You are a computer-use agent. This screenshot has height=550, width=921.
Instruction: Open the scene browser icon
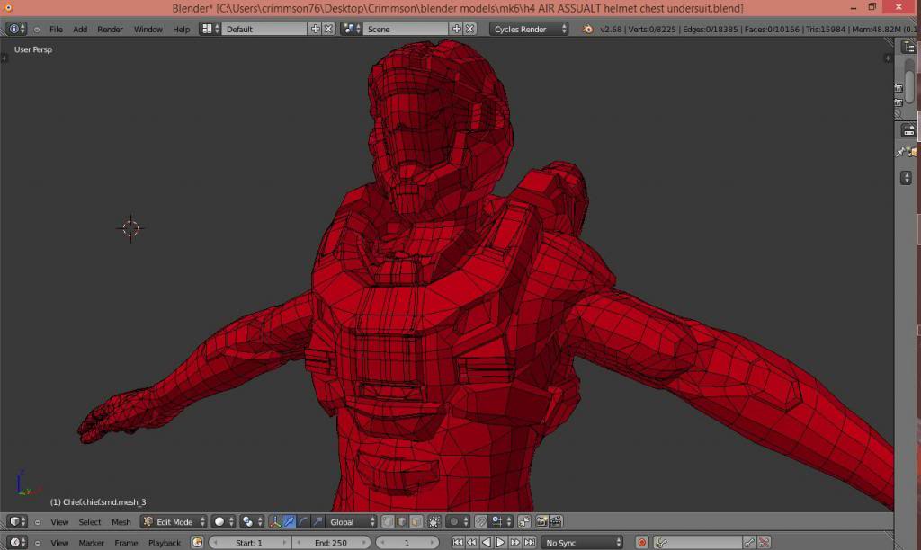point(352,29)
